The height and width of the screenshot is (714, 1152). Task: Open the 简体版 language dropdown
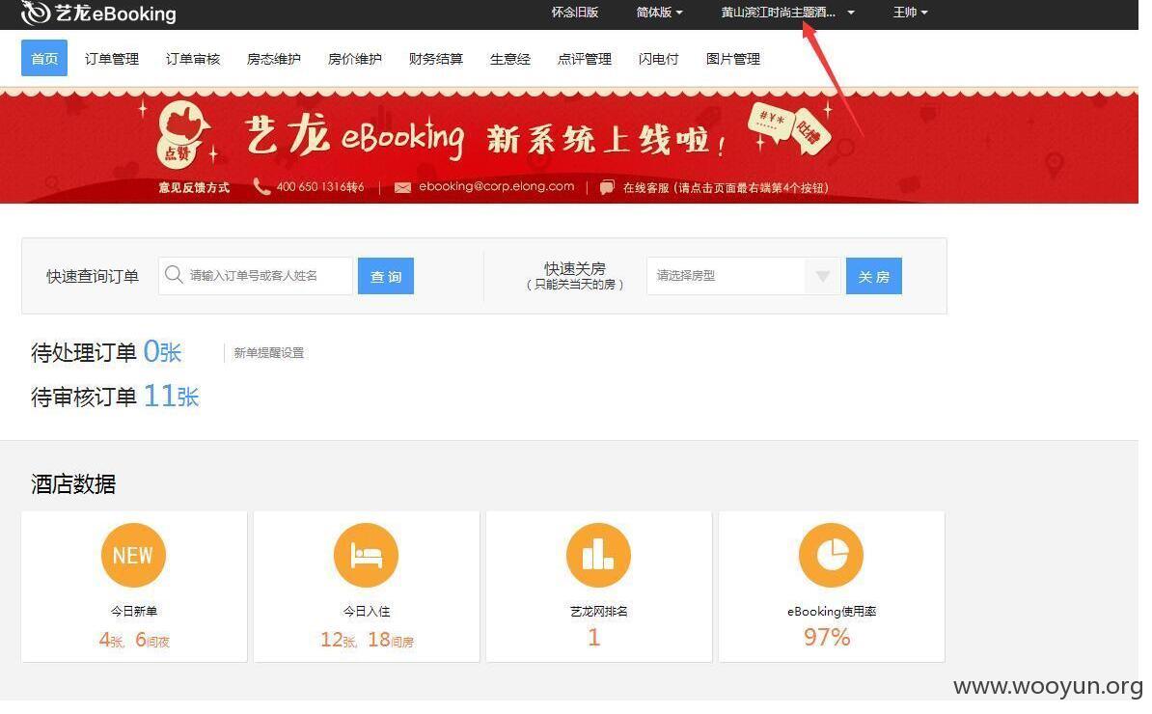tap(659, 13)
